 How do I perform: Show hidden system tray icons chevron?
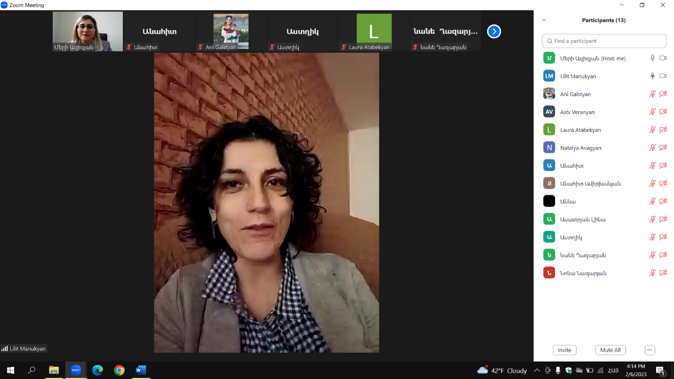tap(537, 371)
